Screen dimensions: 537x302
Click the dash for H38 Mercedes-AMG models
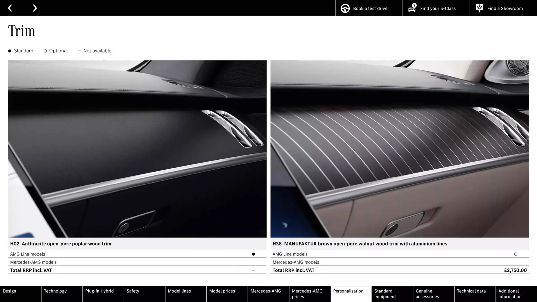pos(516,262)
